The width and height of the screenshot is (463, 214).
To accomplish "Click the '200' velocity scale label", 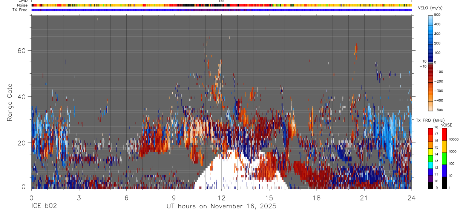I will [437, 43].
